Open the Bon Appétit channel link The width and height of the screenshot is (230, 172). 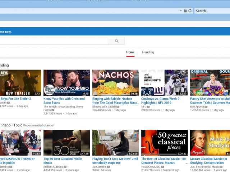197,107
